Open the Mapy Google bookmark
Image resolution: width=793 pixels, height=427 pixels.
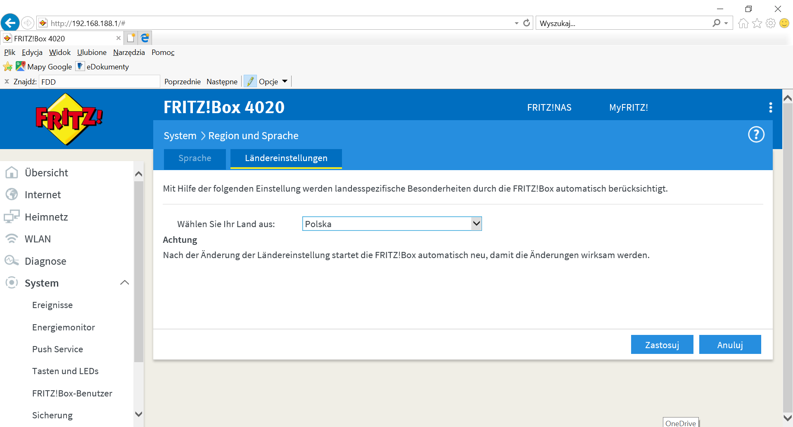(44, 66)
